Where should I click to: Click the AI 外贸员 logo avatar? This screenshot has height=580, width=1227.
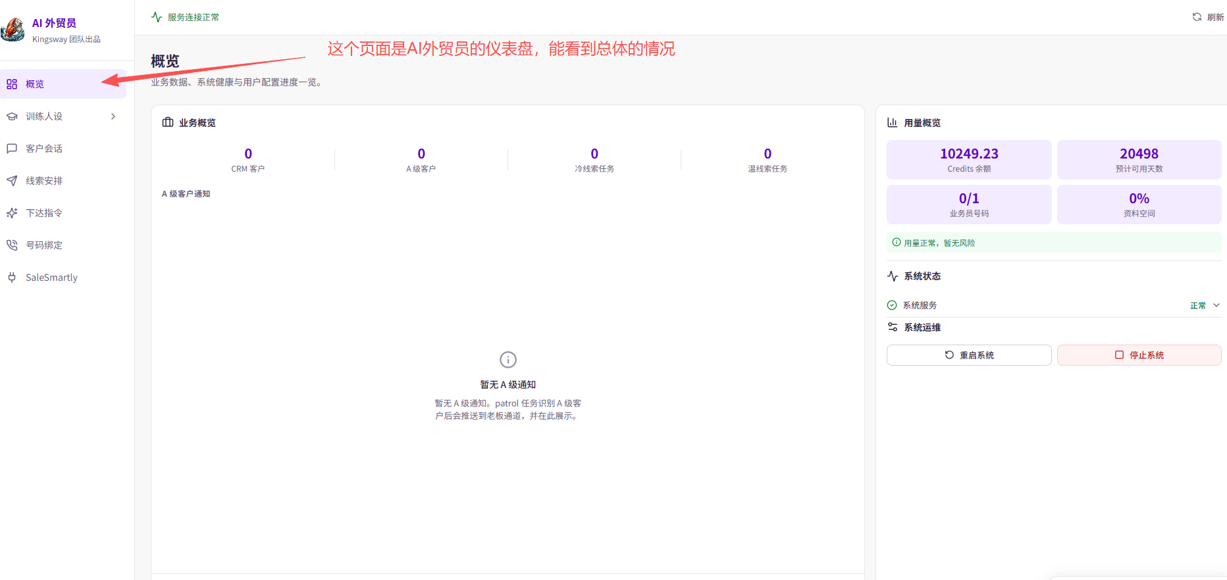click(13, 30)
